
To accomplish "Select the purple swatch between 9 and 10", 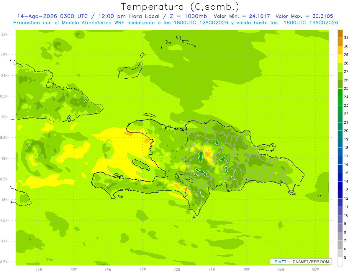I will click(340, 219).
